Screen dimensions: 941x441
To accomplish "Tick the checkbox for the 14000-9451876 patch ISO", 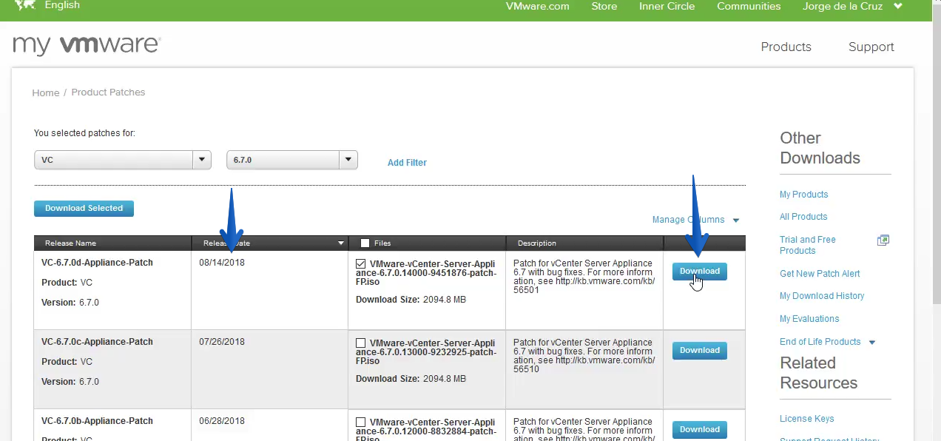I will tap(360, 263).
